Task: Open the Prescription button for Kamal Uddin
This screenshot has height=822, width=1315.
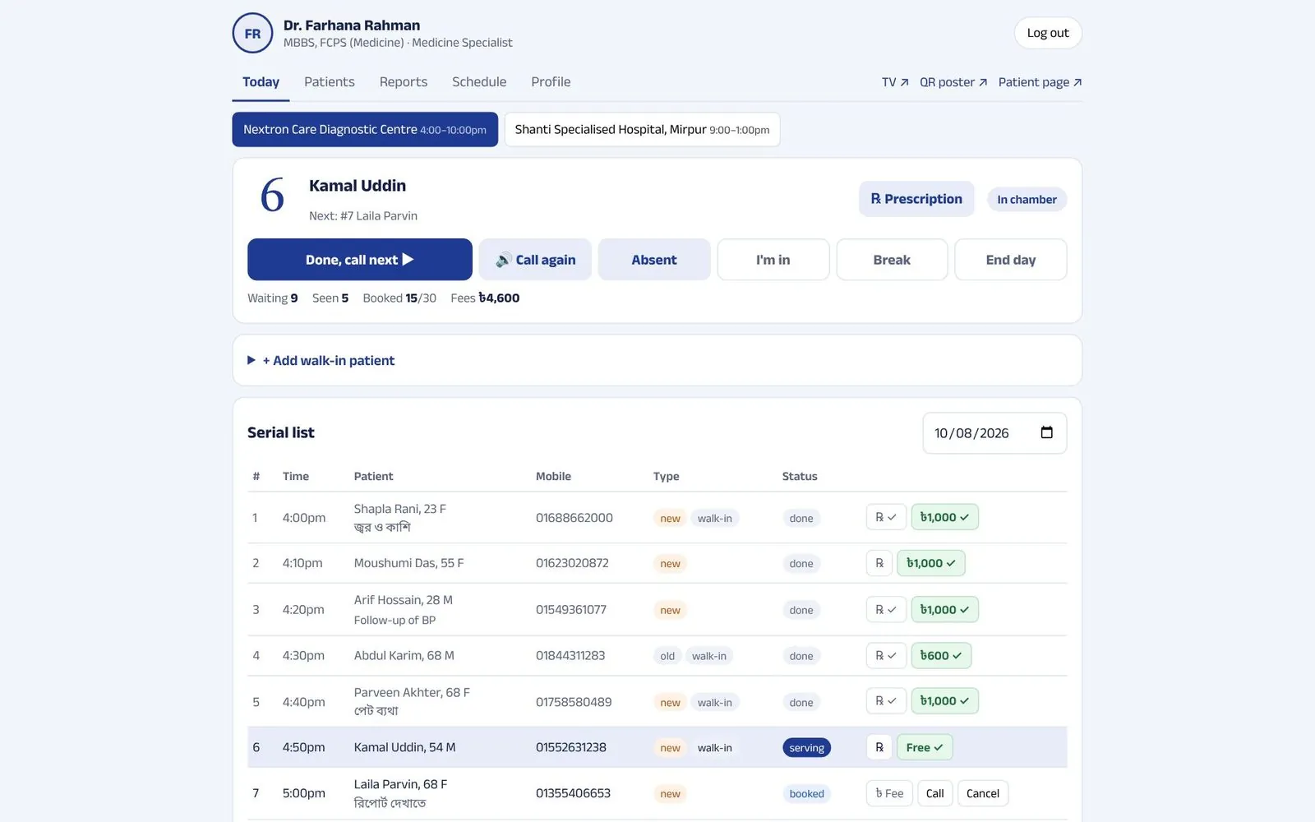Action: pyautogui.click(x=916, y=199)
